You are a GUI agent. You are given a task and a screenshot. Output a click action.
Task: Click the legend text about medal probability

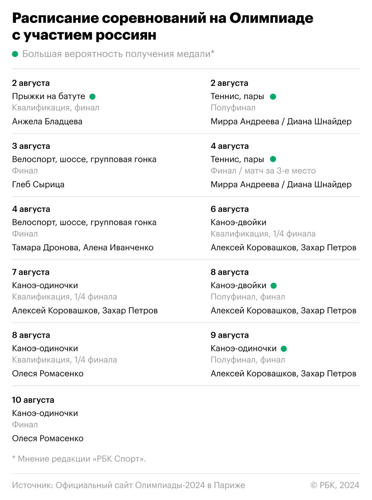118,54
